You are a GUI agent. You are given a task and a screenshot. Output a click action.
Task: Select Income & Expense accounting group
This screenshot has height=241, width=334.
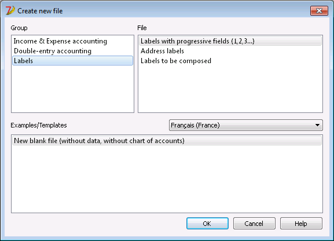click(x=60, y=41)
